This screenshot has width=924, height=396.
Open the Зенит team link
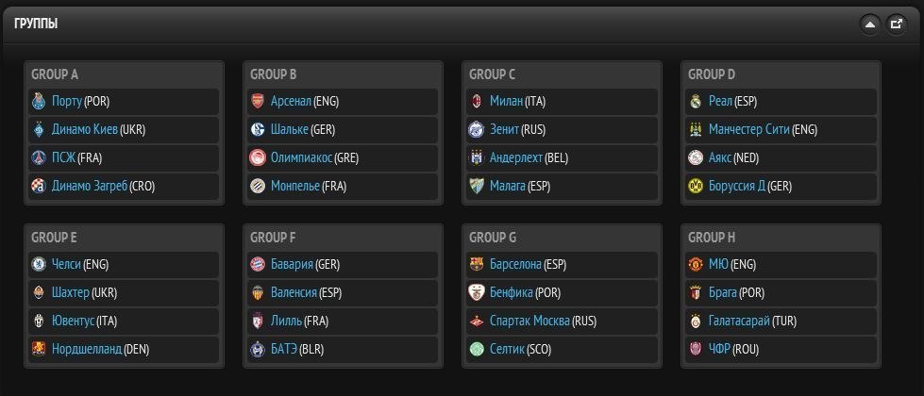pos(511,130)
